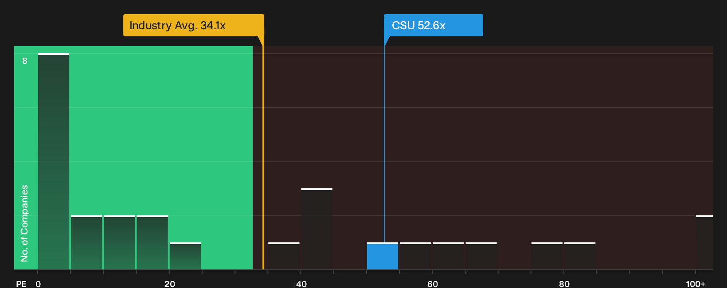The image size is (727, 288).
Task: Click the 'PE' axis label
Action: click(21, 284)
